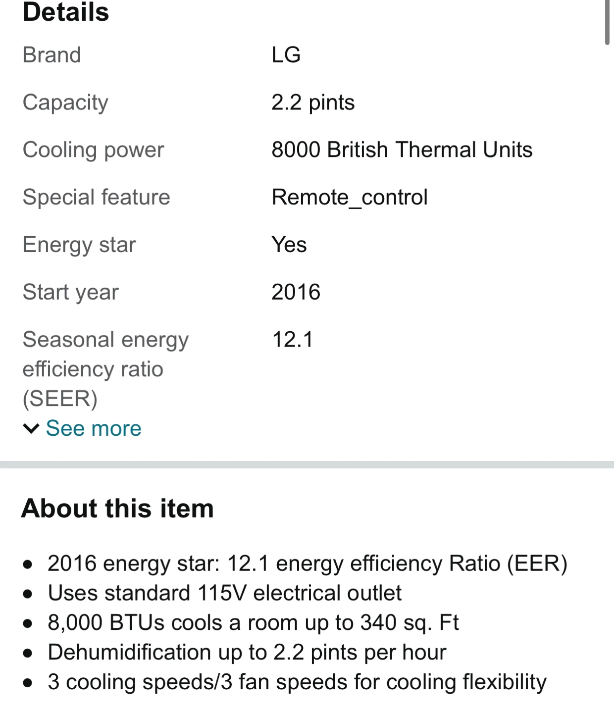
Task: Tap the 8000 British Thermal Units value
Action: 402,150
